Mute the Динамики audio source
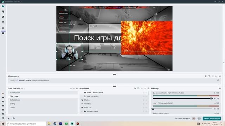This screenshot has height=126, width=225. click(215, 99)
